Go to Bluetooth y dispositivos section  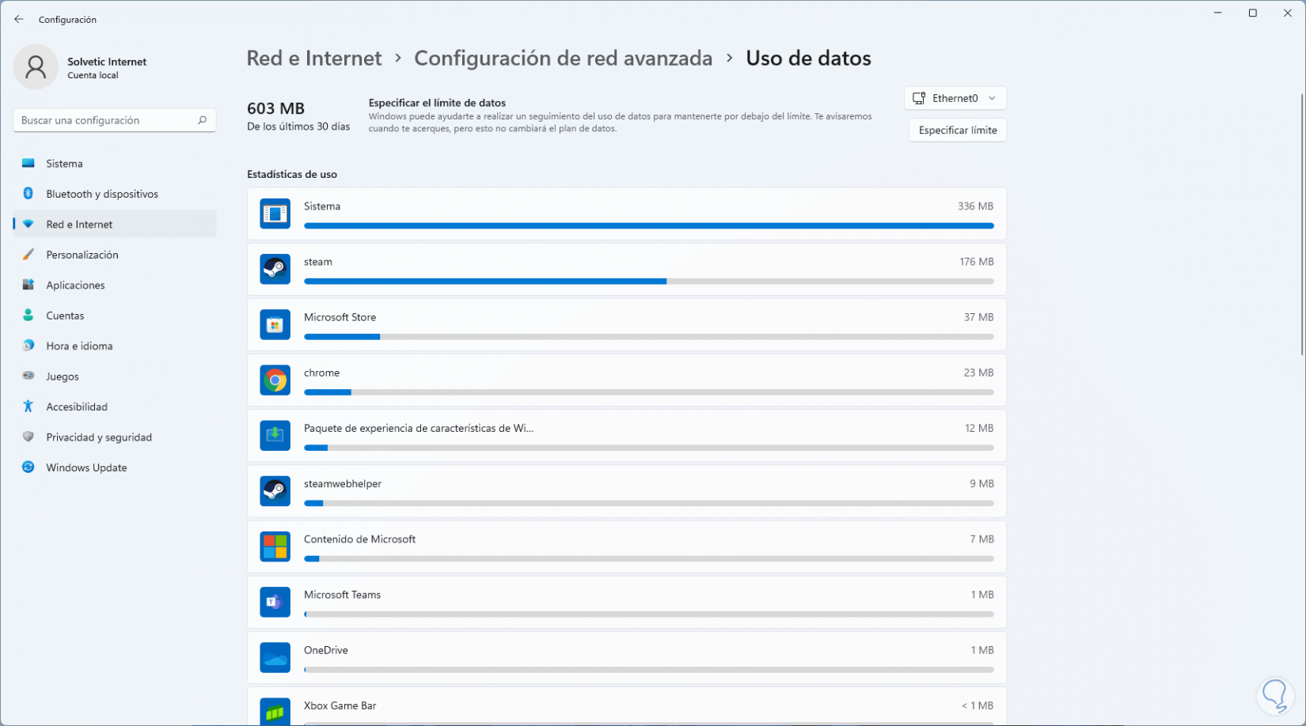point(101,194)
